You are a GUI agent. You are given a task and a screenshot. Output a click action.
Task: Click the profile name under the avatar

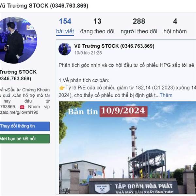[x=18, y=75]
